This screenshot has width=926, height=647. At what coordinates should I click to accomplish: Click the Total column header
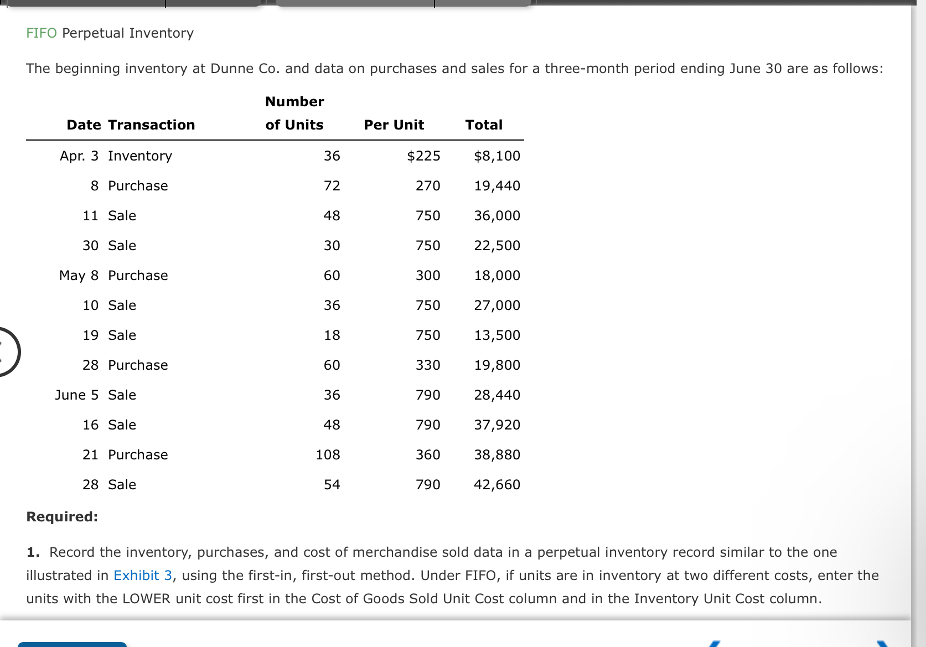[484, 125]
